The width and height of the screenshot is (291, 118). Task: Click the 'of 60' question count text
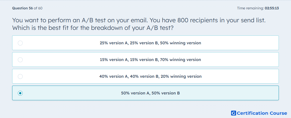38,8
